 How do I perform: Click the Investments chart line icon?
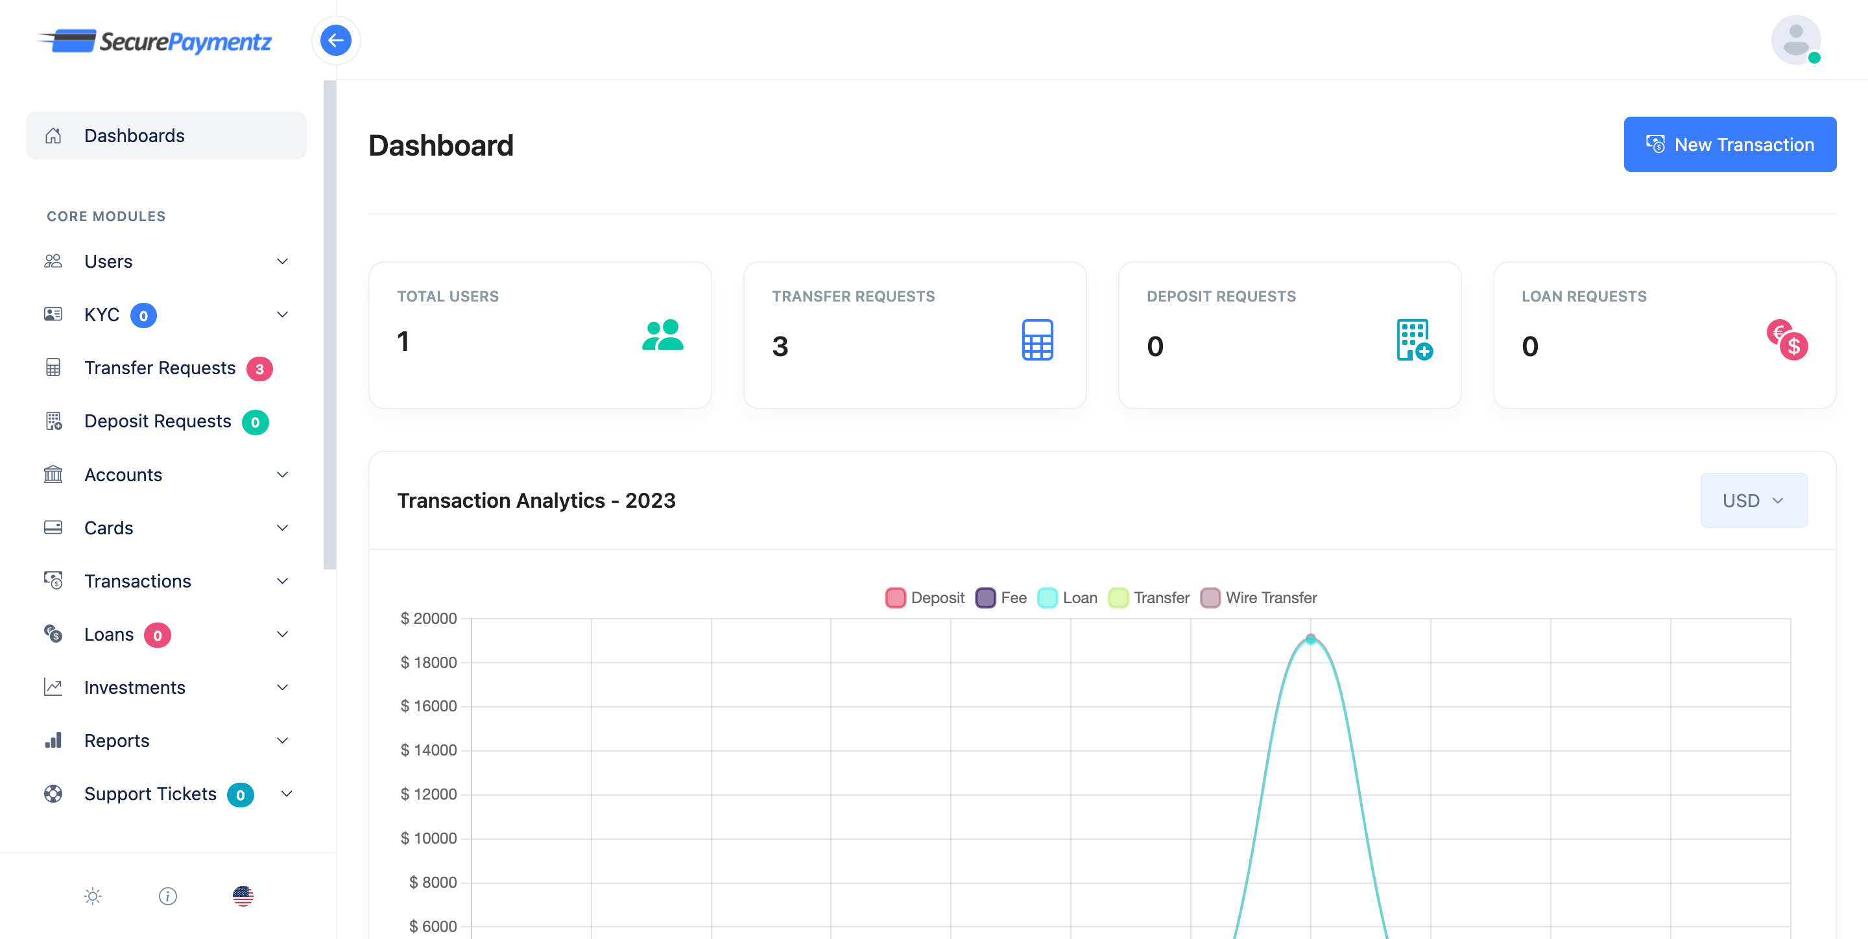coord(53,687)
